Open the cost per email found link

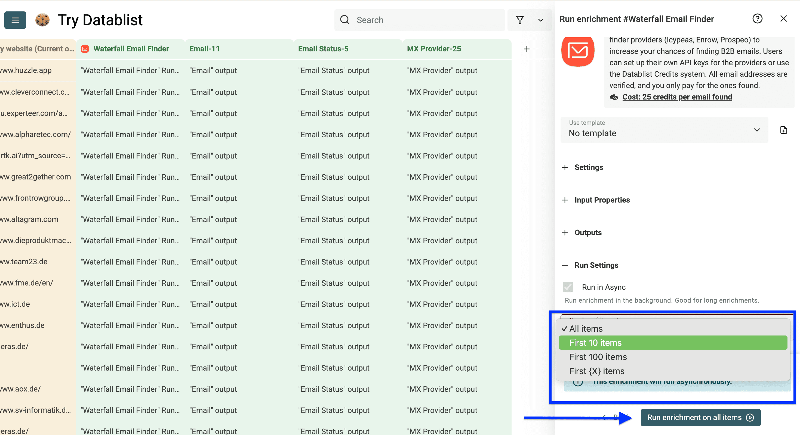point(677,97)
